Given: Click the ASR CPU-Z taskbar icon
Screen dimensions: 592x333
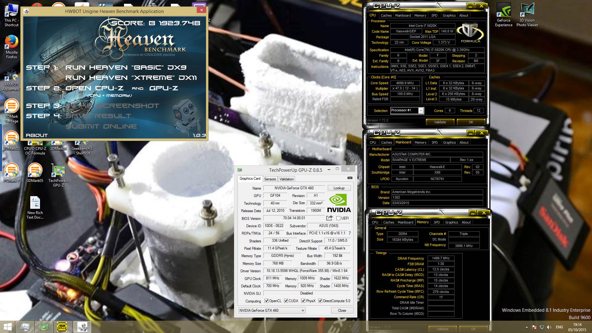Looking at the screenshot, I should [x=63, y=327].
